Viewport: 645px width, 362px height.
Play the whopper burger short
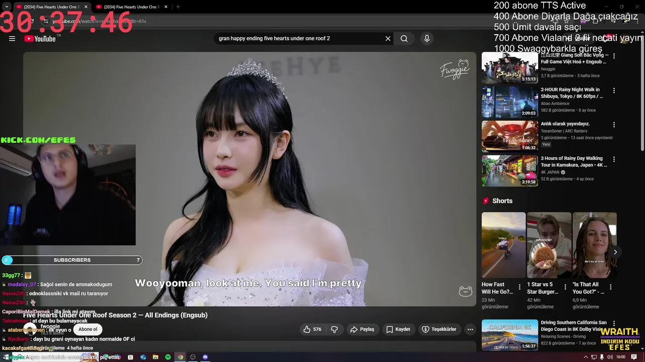(x=549, y=245)
